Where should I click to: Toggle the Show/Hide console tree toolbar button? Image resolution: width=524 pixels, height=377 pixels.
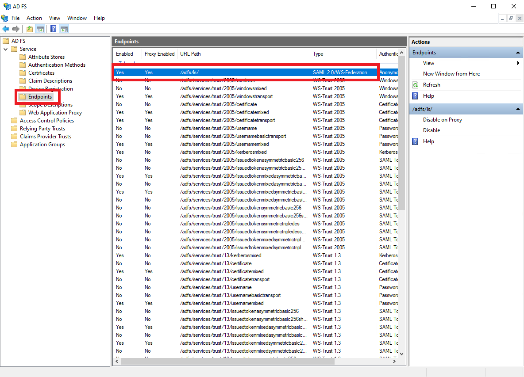click(x=40, y=29)
